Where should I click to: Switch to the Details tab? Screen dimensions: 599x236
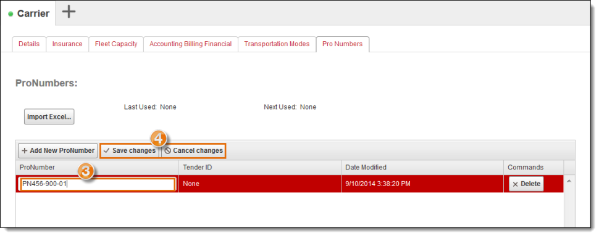coord(29,44)
